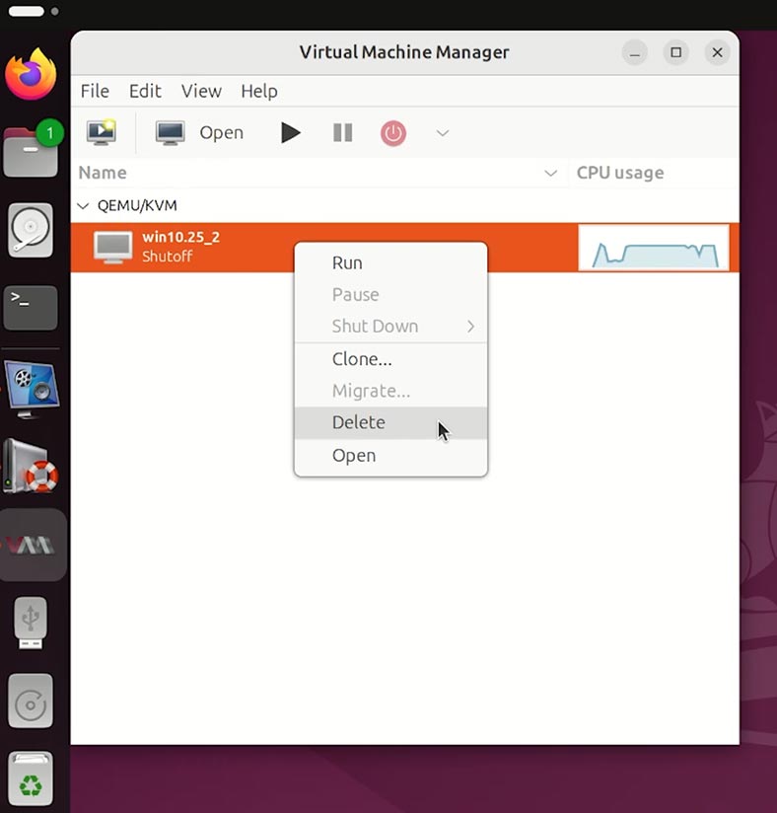Click the Open VM console monitor icon
This screenshot has height=813, width=777.
(x=170, y=133)
